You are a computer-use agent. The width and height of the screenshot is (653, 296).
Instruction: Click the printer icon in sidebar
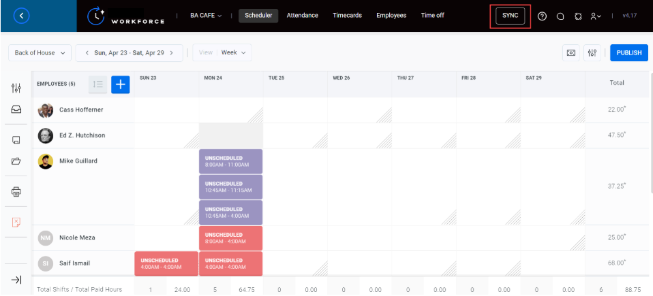(x=16, y=192)
